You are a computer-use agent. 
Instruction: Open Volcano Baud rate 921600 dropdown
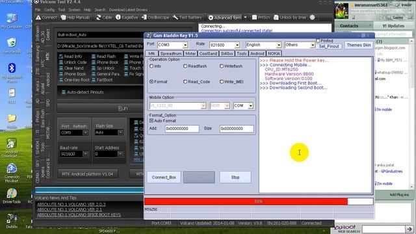[x=85, y=154]
